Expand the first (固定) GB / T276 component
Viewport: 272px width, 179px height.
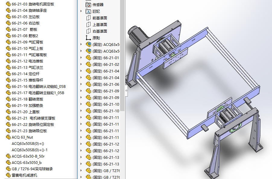click(x=81, y=171)
